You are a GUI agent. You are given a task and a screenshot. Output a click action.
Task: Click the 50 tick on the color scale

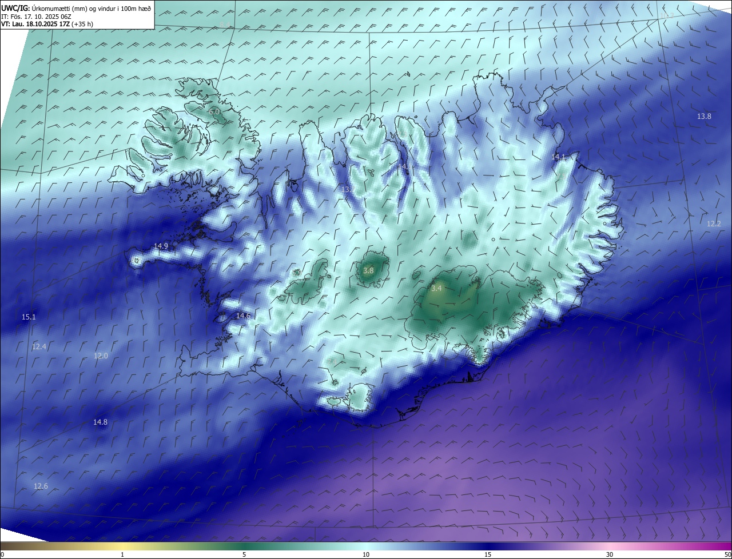[x=727, y=554]
